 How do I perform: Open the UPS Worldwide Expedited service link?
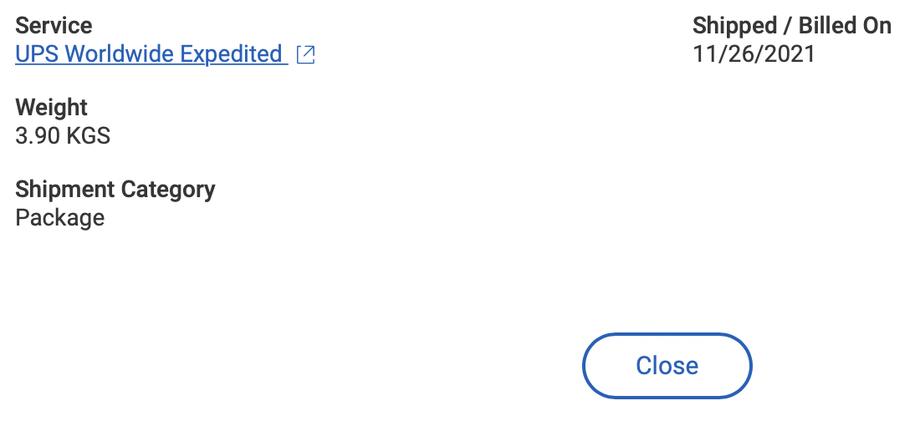pyautogui.click(x=149, y=54)
